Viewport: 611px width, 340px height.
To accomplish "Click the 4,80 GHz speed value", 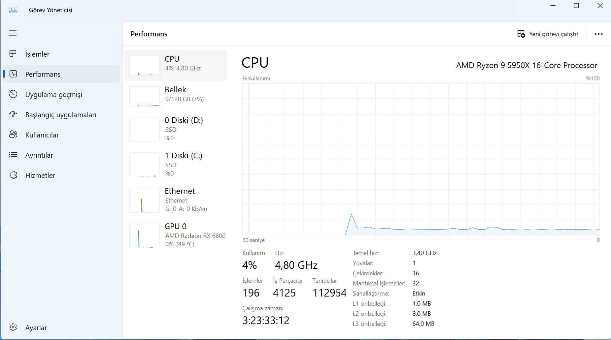I will (296, 265).
